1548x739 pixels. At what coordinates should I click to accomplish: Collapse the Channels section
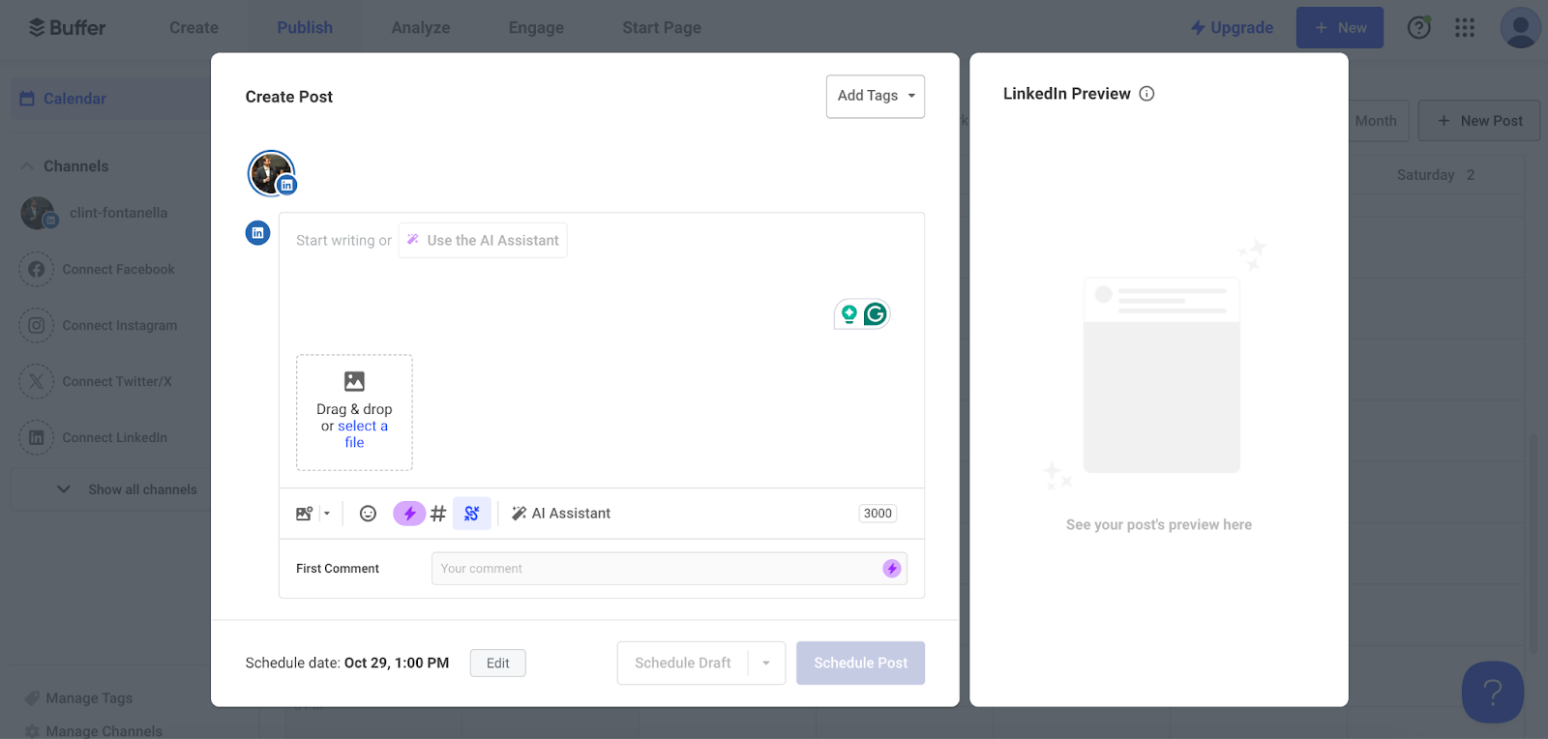click(27, 166)
